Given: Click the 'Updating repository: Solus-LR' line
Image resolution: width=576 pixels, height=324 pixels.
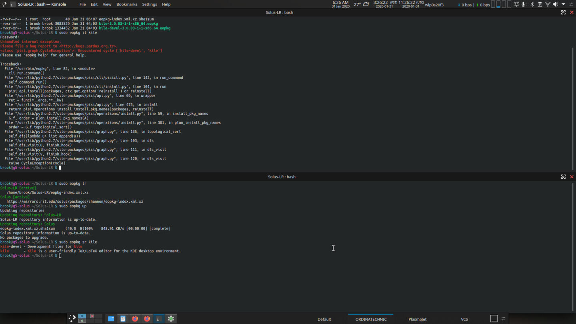Looking at the screenshot, I should (31, 215).
